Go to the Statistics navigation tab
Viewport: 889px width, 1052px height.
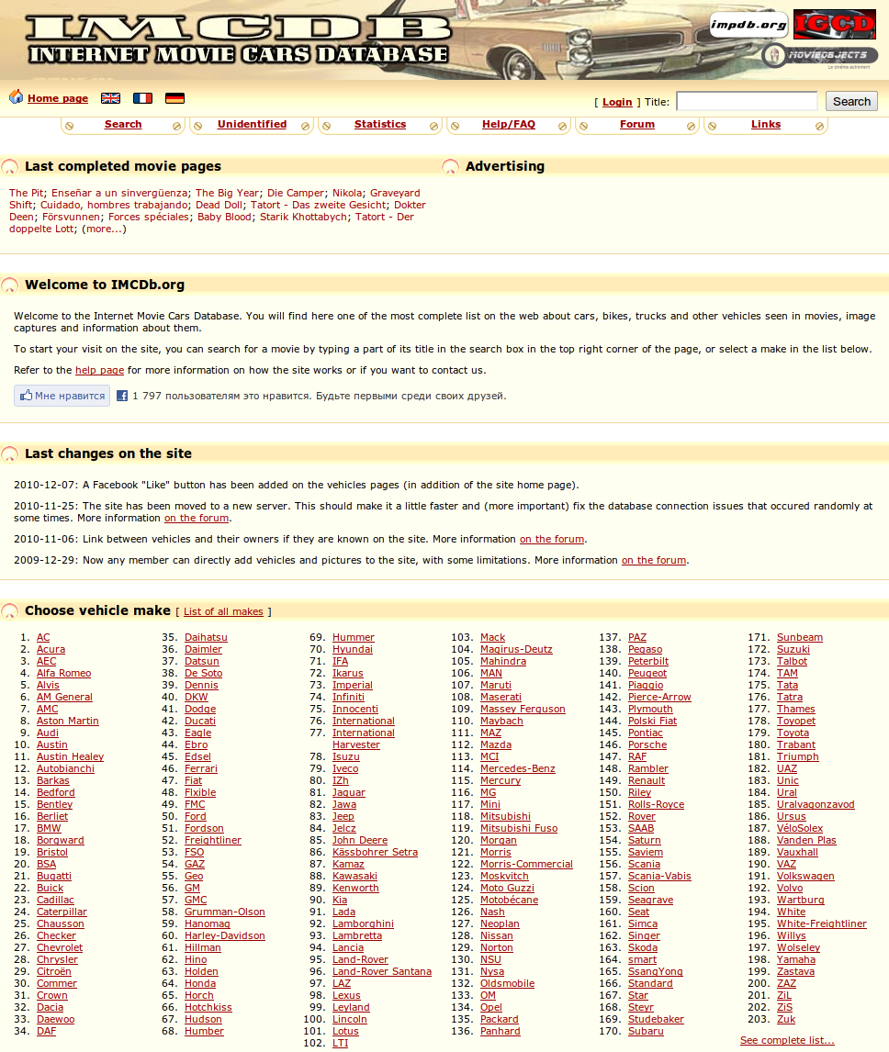click(x=380, y=125)
